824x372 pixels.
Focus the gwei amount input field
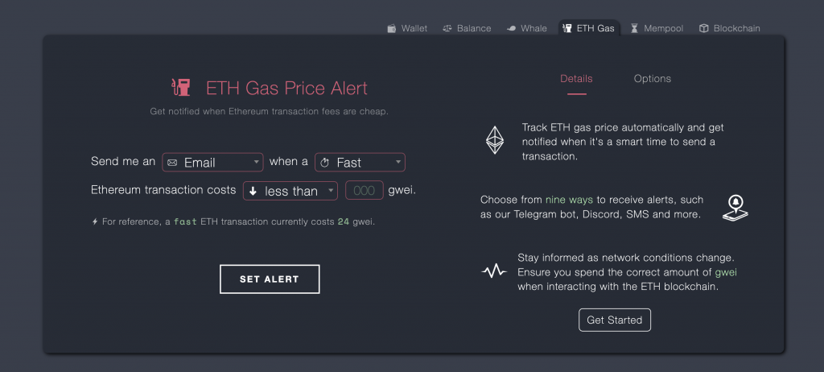pyautogui.click(x=365, y=191)
